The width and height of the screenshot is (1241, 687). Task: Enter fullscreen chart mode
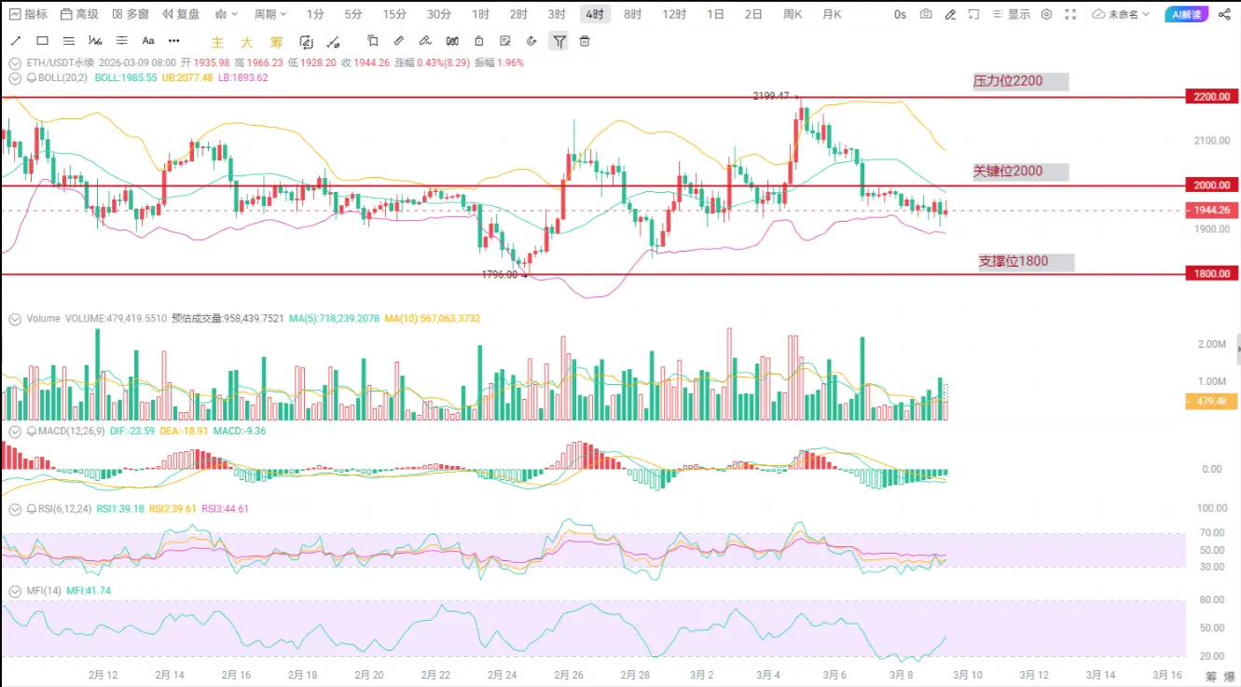click(x=1070, y=14)
